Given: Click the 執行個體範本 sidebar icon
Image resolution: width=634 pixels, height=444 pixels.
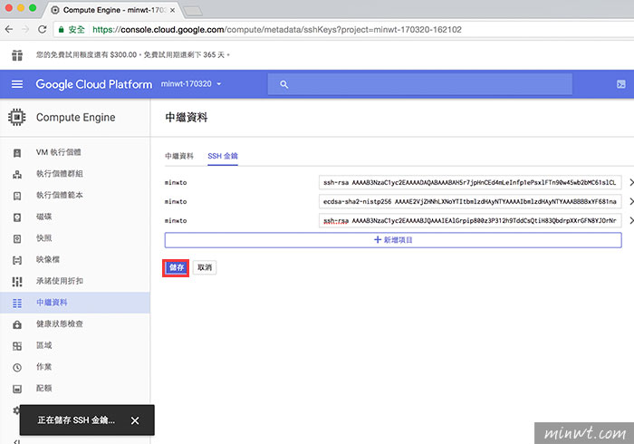Looking at the screenshot, I should click(17, 196).
